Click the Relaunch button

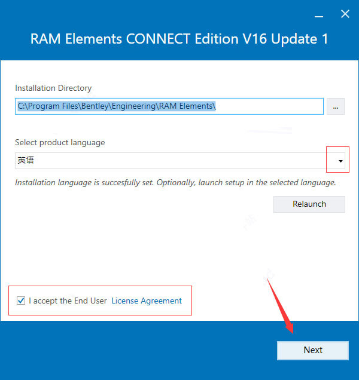click(x=309, y=204)
